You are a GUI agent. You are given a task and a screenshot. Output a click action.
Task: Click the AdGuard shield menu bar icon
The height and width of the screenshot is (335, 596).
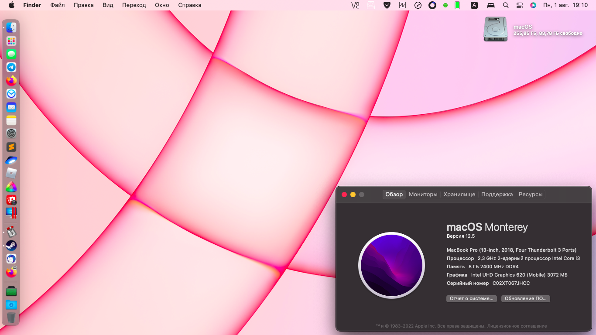[x=387, y=5]
